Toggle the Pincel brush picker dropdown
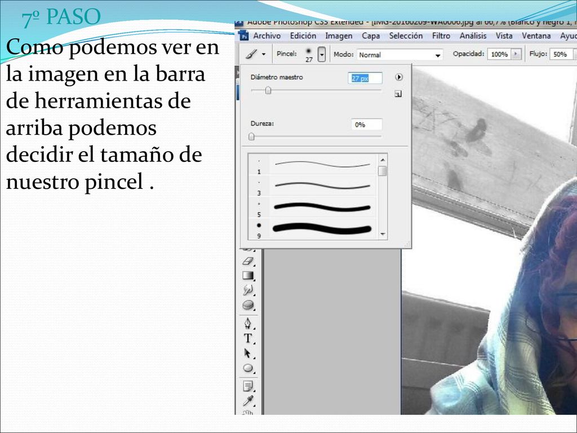Image resolution: width=577 pixels, height=433 pixels. pyautogui.click(x=322, y=55)
